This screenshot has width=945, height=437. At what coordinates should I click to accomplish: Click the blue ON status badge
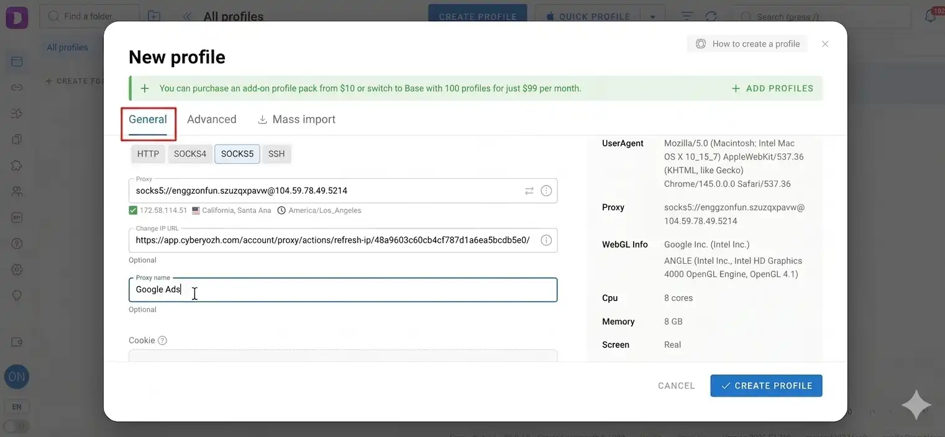point(17,376)
